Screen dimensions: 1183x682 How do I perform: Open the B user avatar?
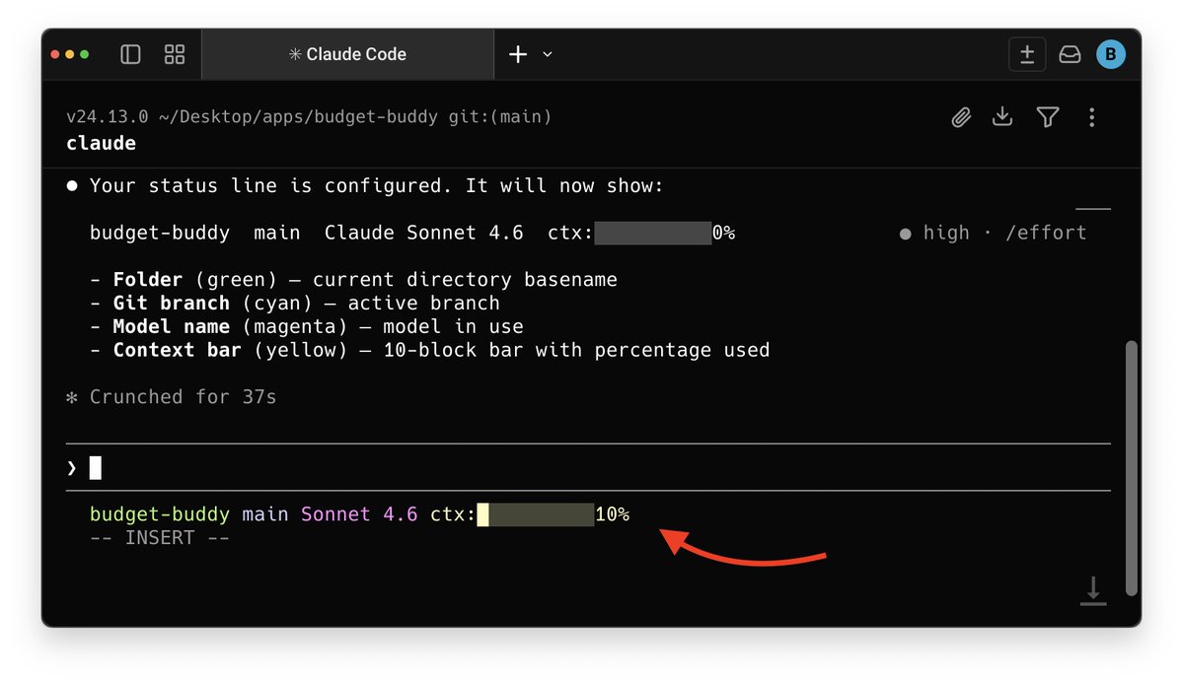1110,54
